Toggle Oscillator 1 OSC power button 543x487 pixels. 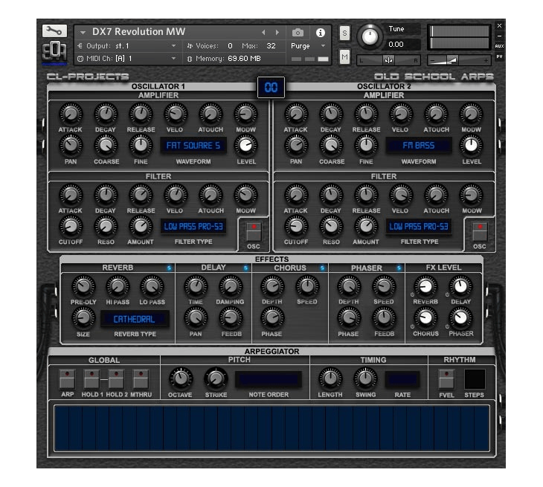pyautogui.click(x=254, y=231)
